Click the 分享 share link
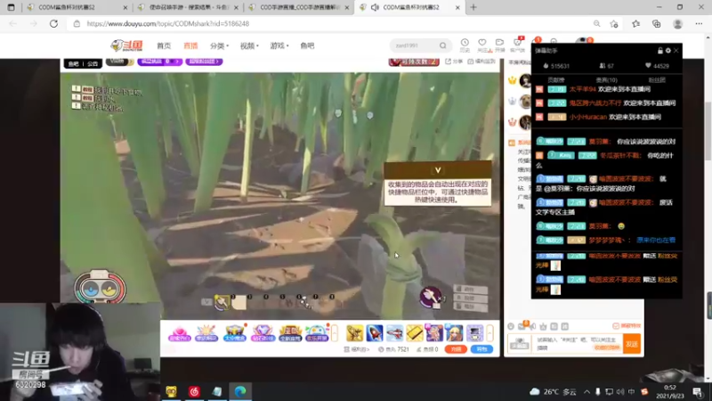712x401 pixels. pos(454,61)
